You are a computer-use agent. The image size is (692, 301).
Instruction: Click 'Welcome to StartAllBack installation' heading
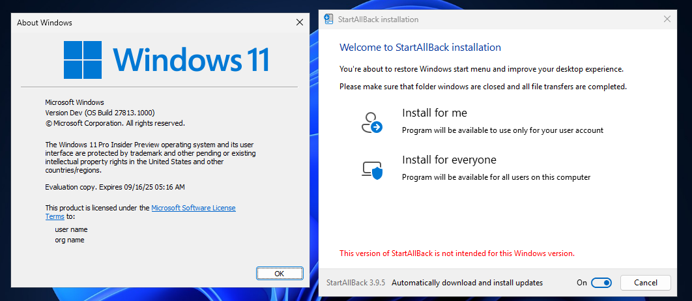420,47
